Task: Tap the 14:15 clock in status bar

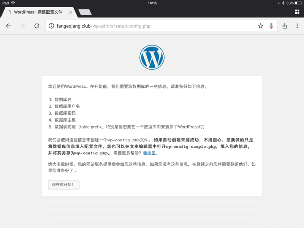Action: pos(152,3)
